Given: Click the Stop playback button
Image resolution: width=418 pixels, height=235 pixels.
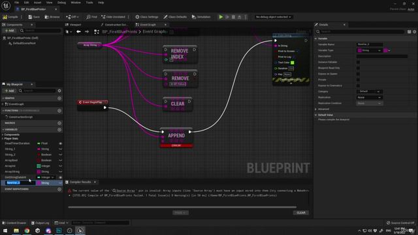Looking at the screenshot, I should point(233,17).
